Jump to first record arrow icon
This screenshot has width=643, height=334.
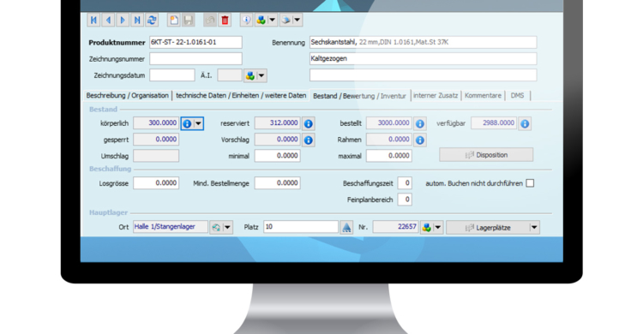click(94, 20)
